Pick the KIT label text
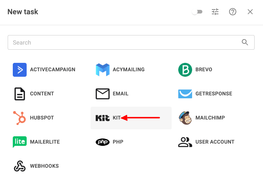 pos(117,118)
